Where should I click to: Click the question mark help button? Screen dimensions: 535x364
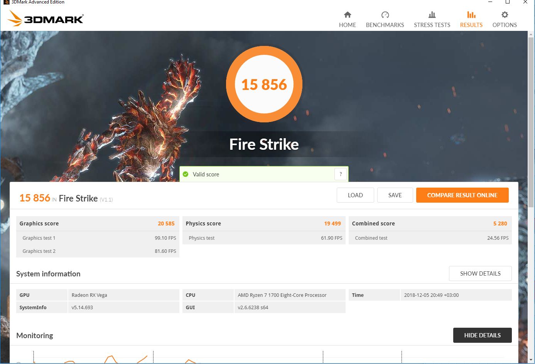point(341,174)
